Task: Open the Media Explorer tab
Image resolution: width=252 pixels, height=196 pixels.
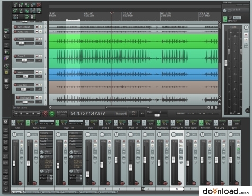Action: (50, 192)
